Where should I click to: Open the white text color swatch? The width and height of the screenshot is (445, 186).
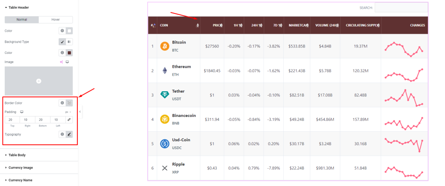69,31
